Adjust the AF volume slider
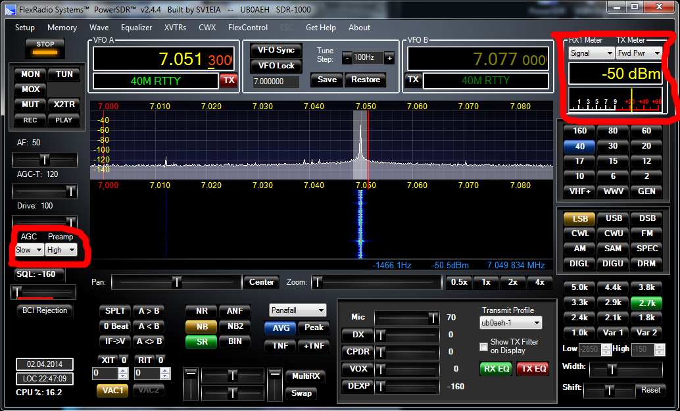The image size is (680, 411). point(45,160)
